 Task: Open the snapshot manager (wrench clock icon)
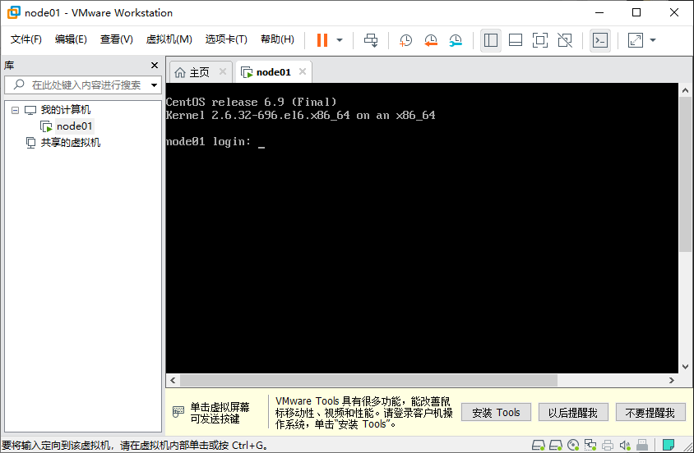pyautogui.click(x=456, y=40)
